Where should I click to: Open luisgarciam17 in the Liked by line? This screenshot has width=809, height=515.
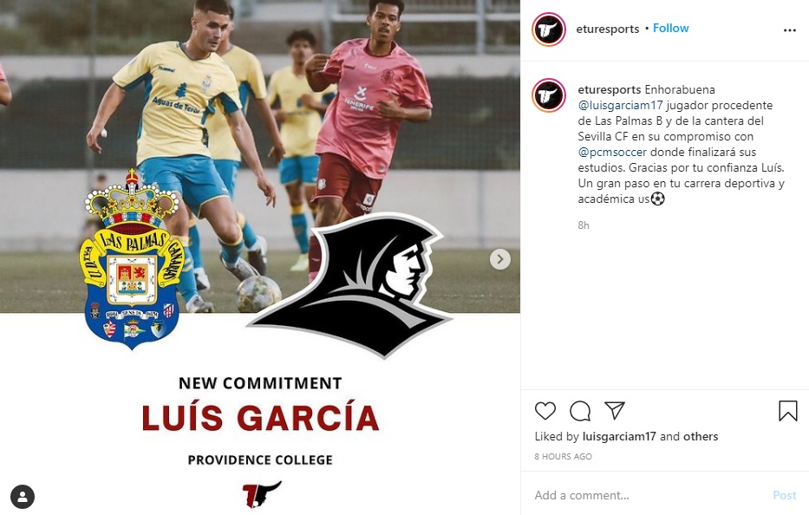pos(619,437)
